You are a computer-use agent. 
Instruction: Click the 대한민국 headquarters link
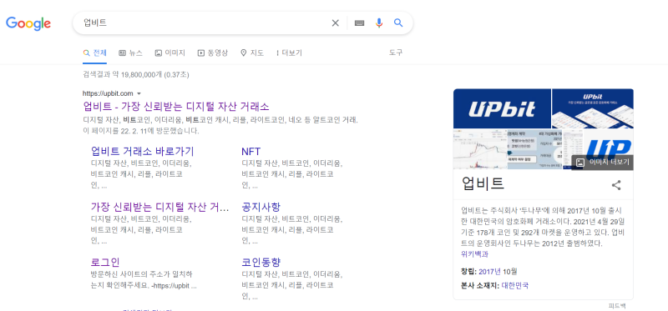[x=515, y=285]
